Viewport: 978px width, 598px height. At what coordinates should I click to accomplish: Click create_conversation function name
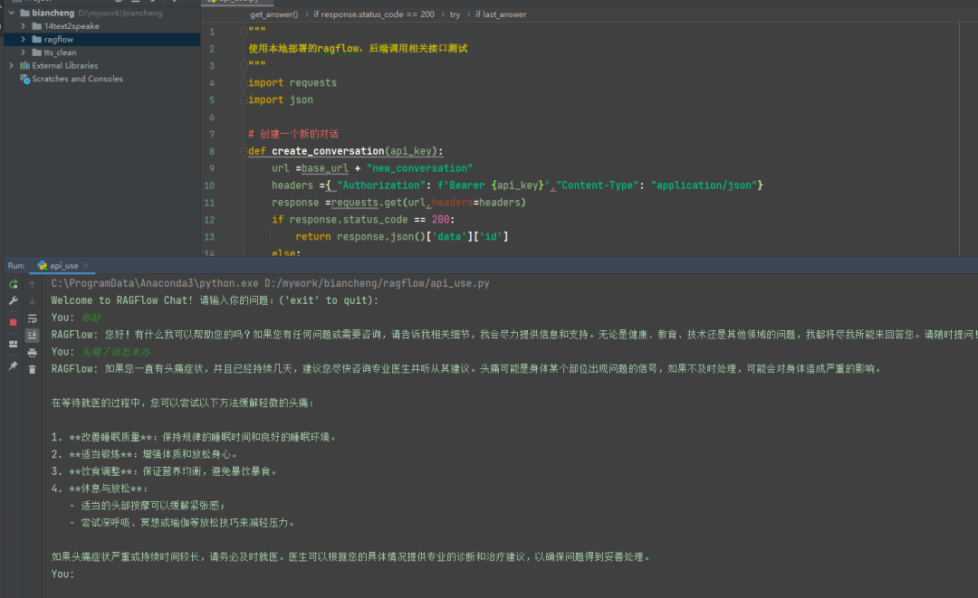328,151
